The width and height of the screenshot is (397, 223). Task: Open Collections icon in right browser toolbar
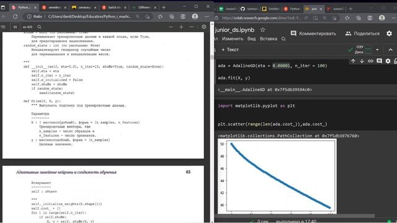[x=359, y=18]
